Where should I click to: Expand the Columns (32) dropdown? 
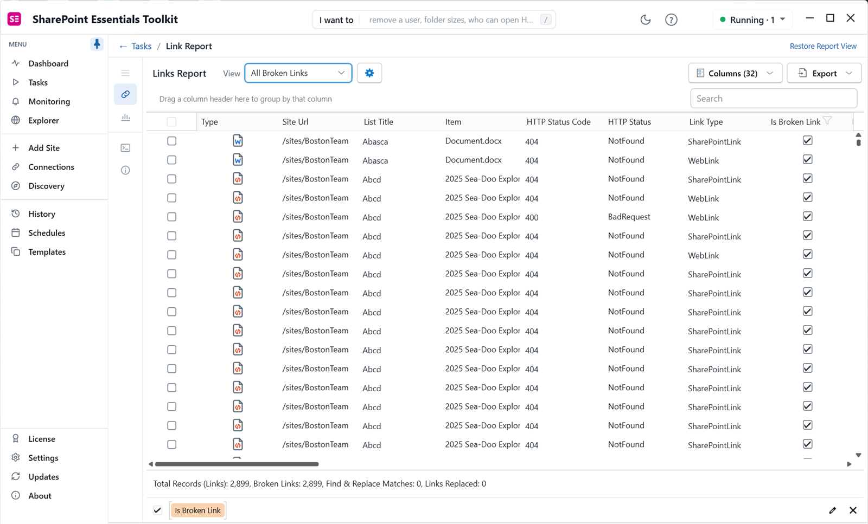735,73
